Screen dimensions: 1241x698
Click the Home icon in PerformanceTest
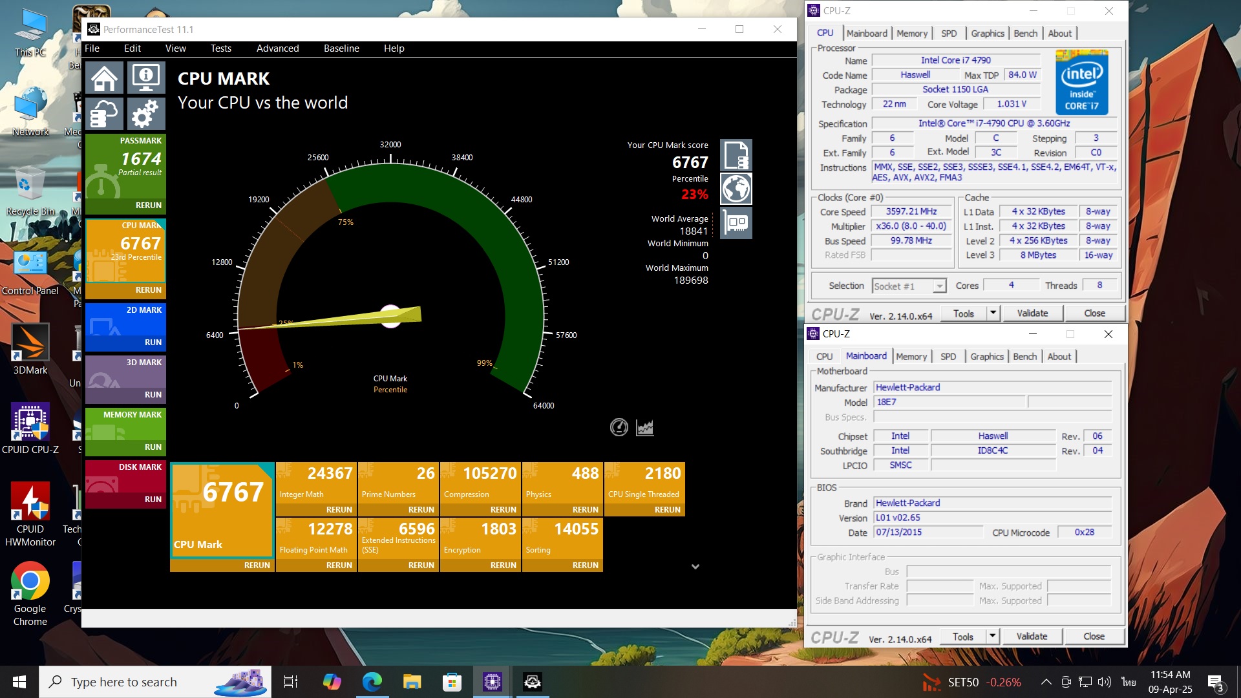pos(104,78)
